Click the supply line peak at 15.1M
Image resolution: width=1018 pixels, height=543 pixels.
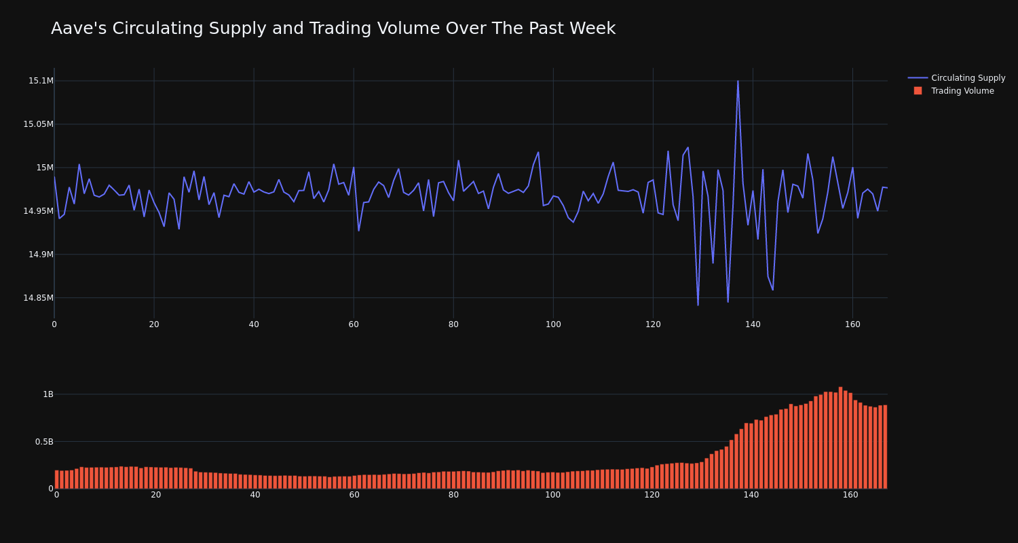tap(738, 81)
